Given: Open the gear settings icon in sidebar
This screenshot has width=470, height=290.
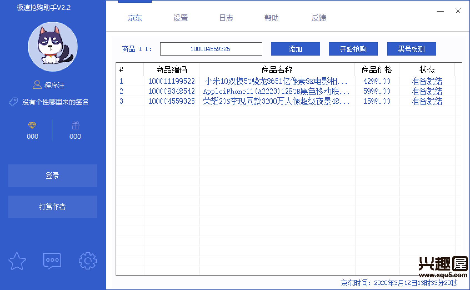Looking at the screenshot, I should [87, 261].
